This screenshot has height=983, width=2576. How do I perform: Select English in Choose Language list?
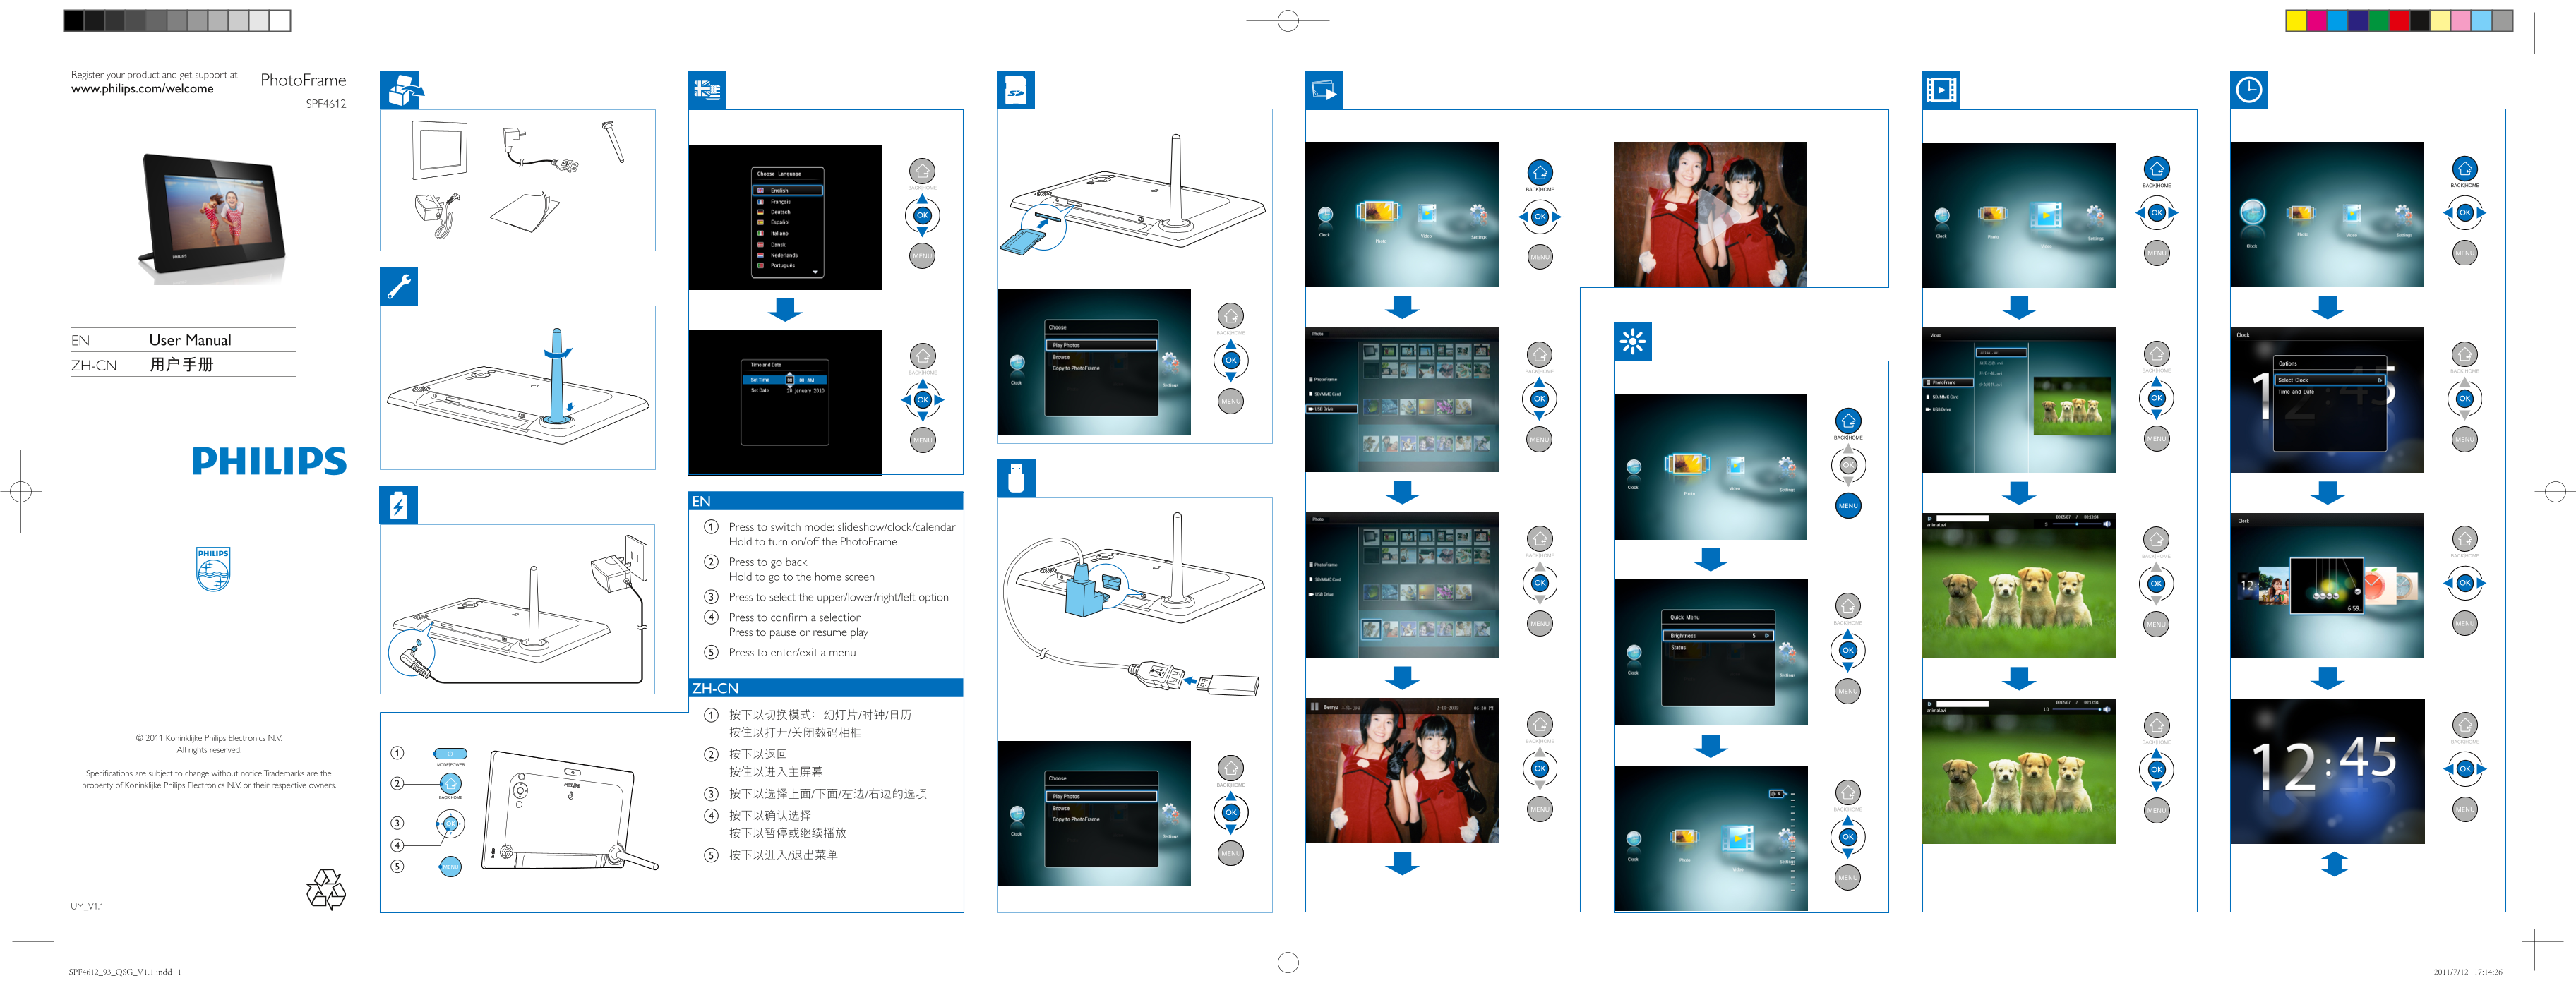(x=788, y=190)
